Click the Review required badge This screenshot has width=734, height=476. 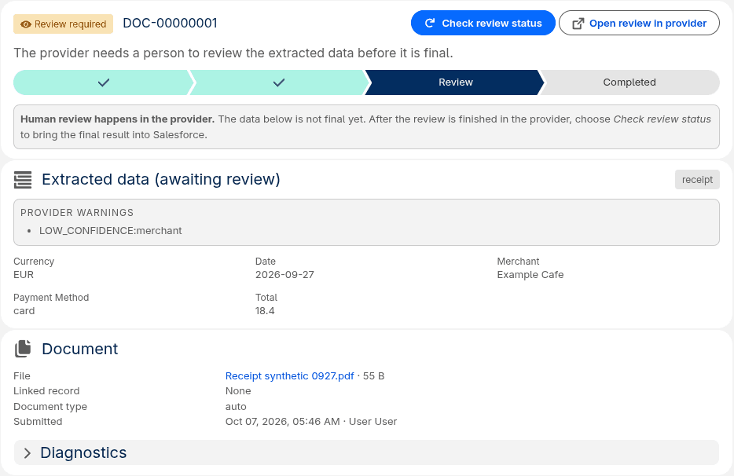[63, 24]
